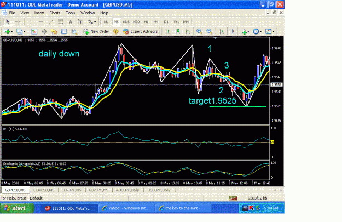Screen dimensions: 342x222
Task: Click the Indicators list icon
Action: (244, 31)
